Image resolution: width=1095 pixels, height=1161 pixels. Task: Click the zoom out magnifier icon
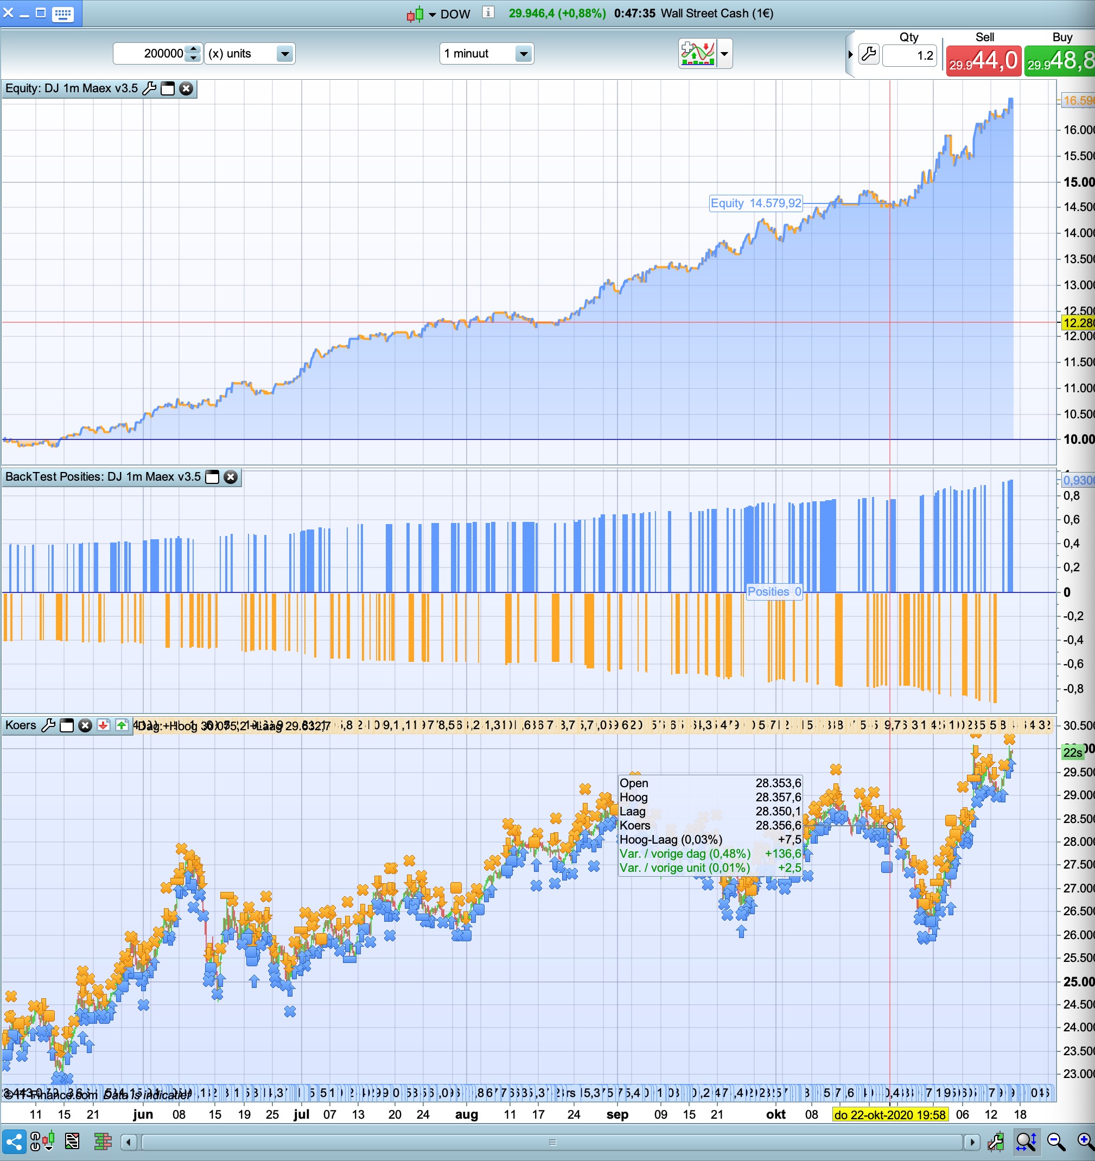pyautogui.click(x=1055, y=1141)
